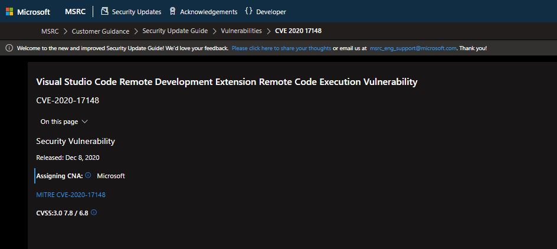Expand the On this page dropdown
Viewport: 557px width, 249px height.
coord(64,122)
